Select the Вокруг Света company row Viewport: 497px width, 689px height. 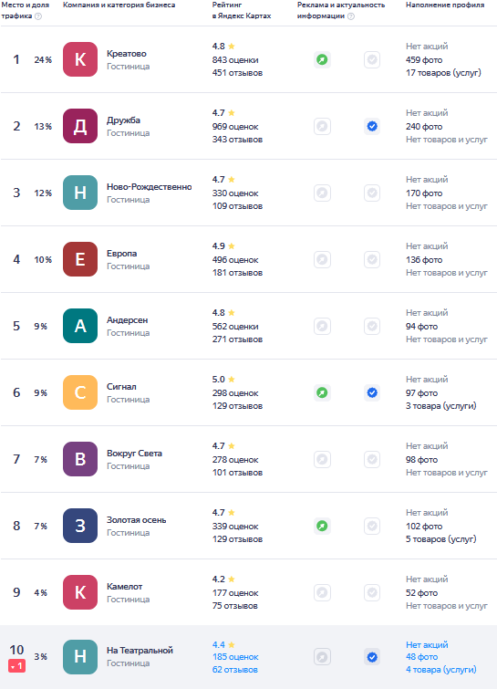[248, 459]
